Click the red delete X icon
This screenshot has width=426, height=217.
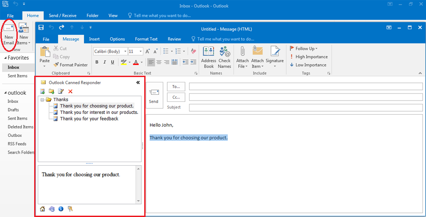(x=71, y=91)
